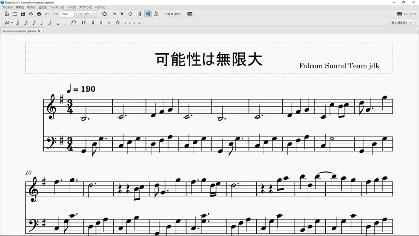Enable note input mode with the N icon
The height and width of the screenshot is (236, 419).
(x=7, y=23)
